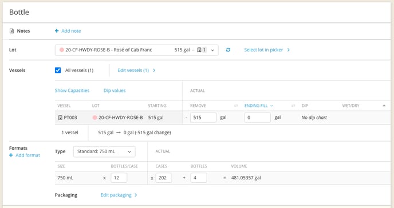Open Show Capacities view
Screen dimensions: 394x208
(x=72, y=90)
